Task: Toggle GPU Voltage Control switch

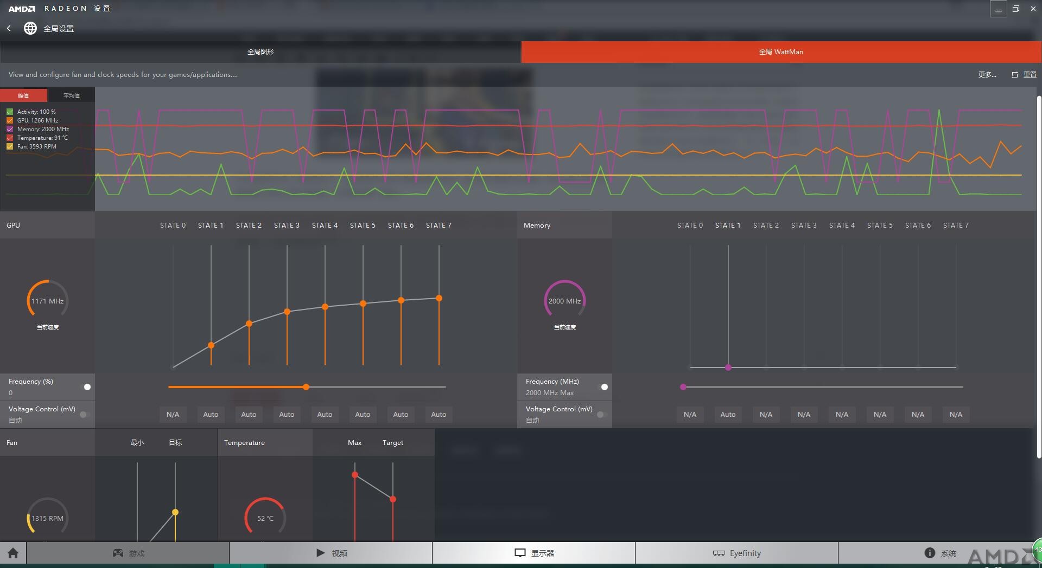Action: click(x=84, y=415)
